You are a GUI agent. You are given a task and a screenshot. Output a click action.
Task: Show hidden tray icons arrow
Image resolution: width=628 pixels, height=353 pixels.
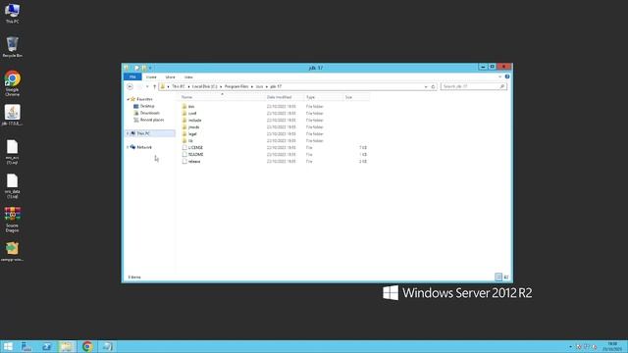pos(570,346)
